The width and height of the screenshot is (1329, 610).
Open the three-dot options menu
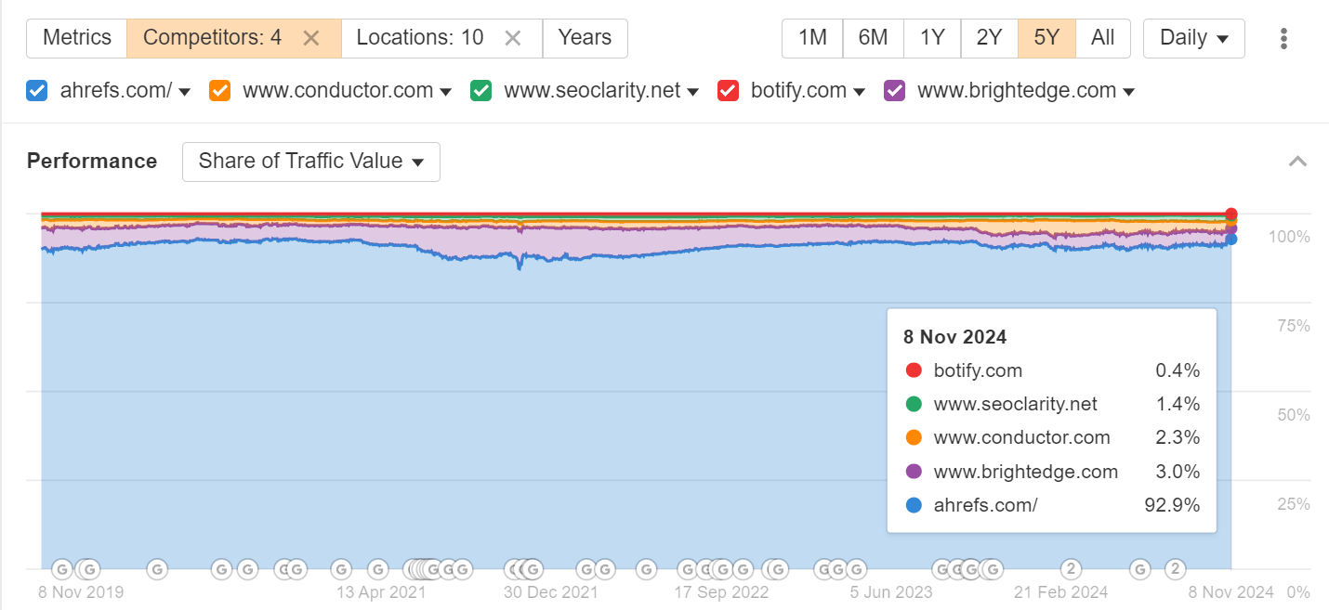coord(1283,38)
